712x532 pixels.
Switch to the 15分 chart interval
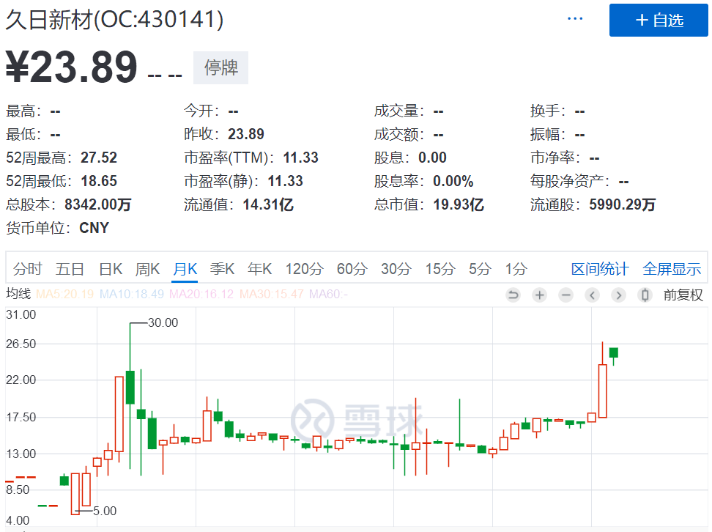coord(440,269)
